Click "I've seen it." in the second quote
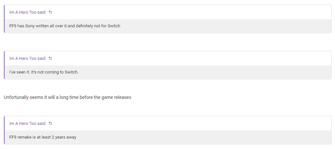The width and height of the screenshot is (335, 149). click(20, 72)
